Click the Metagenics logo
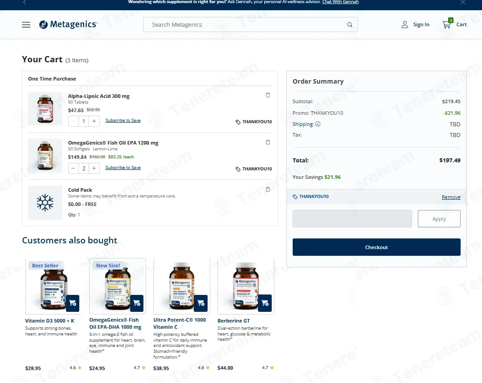482x383 pixels. [x=68, y=24]
